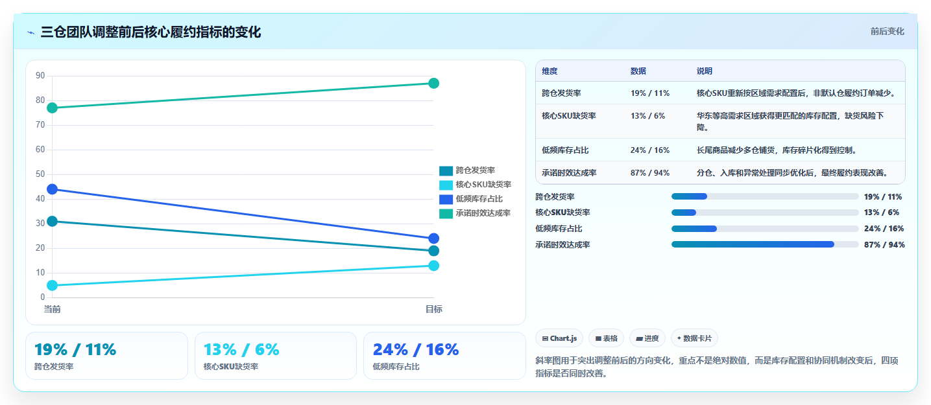Click the 数据 column header
Viewport: 931px width, 405px height.
638,71
